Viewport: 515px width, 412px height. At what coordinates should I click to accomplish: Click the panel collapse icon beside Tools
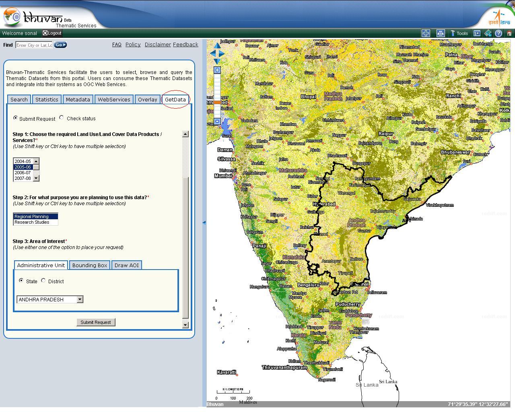point(477,33)
